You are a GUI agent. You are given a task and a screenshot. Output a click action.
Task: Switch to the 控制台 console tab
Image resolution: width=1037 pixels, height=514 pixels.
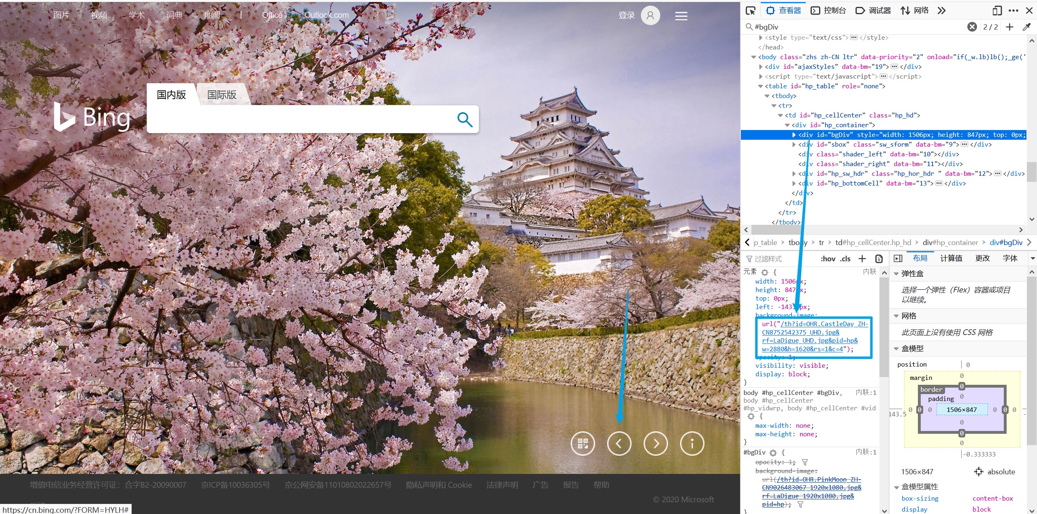pos(828,11)
